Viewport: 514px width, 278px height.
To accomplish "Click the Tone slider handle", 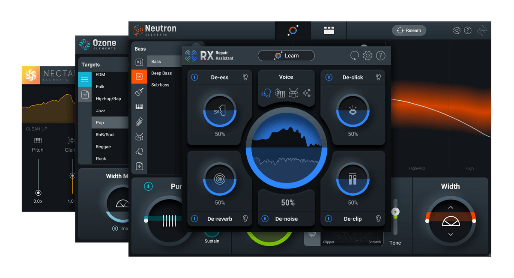I will point(395,211).
